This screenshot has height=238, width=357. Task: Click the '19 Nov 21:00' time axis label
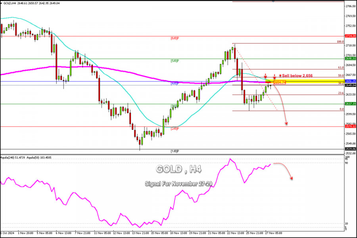[x=198, y=233]
